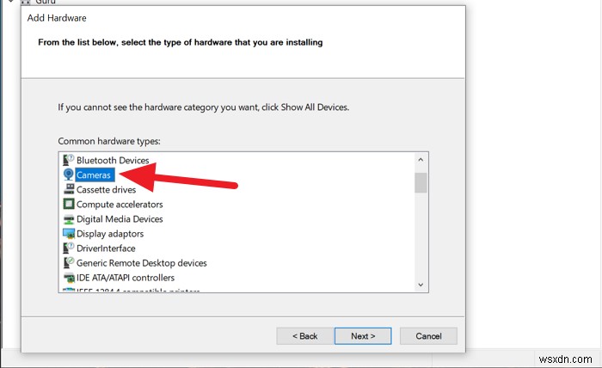Image resolution: width=602 pixels, height=368 pixels.
Task: Click the scrollbar track below the thumb
Action: tap(421, 241)
